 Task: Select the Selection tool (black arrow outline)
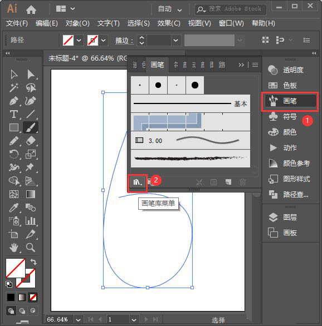pos(14,74)
